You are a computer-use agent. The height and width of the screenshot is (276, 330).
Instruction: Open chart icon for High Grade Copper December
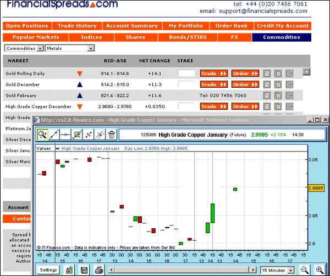[267, 106]
